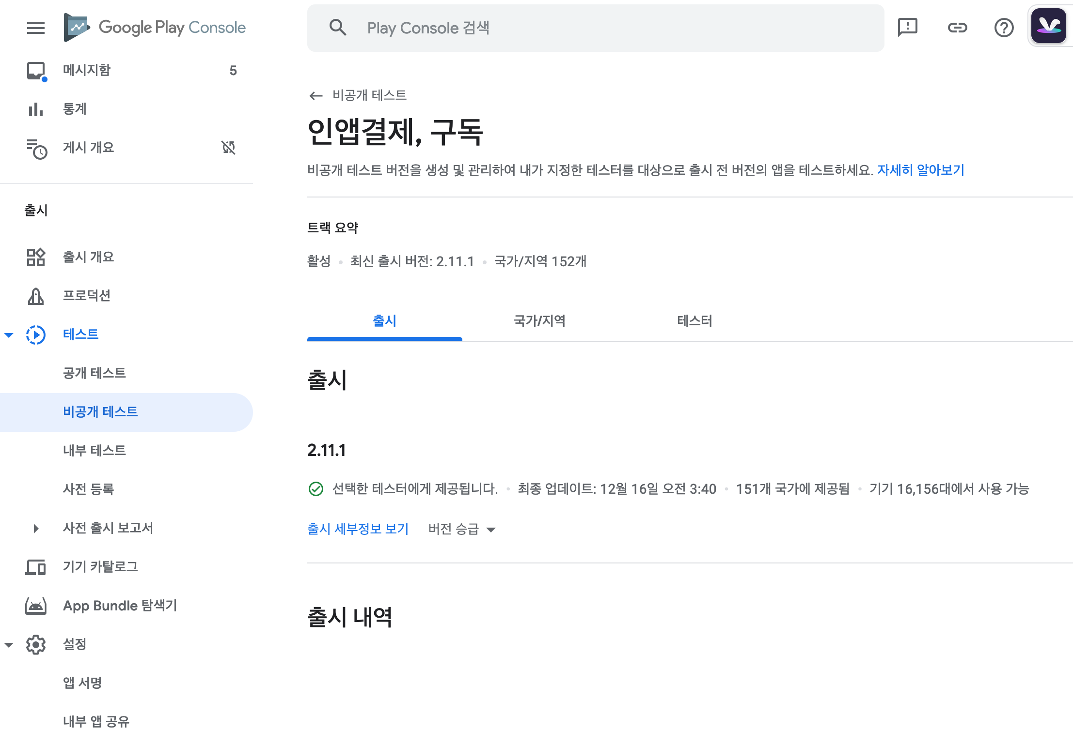The width and height of the screenshot is (1073, 729).
Task: Open the help question mark icon
Action: (x=1004, y=28)
